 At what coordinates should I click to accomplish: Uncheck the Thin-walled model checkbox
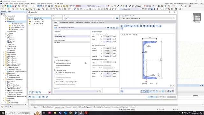point(55,70)
